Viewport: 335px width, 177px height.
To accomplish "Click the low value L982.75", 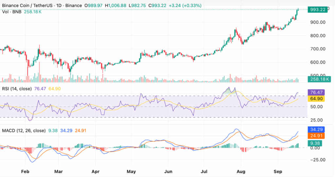I will coord(137,6).
